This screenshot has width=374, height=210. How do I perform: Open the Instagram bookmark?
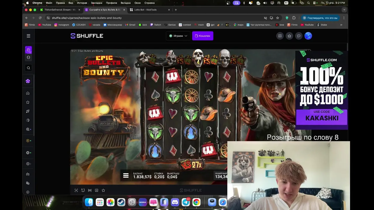(x=62, y=25)
